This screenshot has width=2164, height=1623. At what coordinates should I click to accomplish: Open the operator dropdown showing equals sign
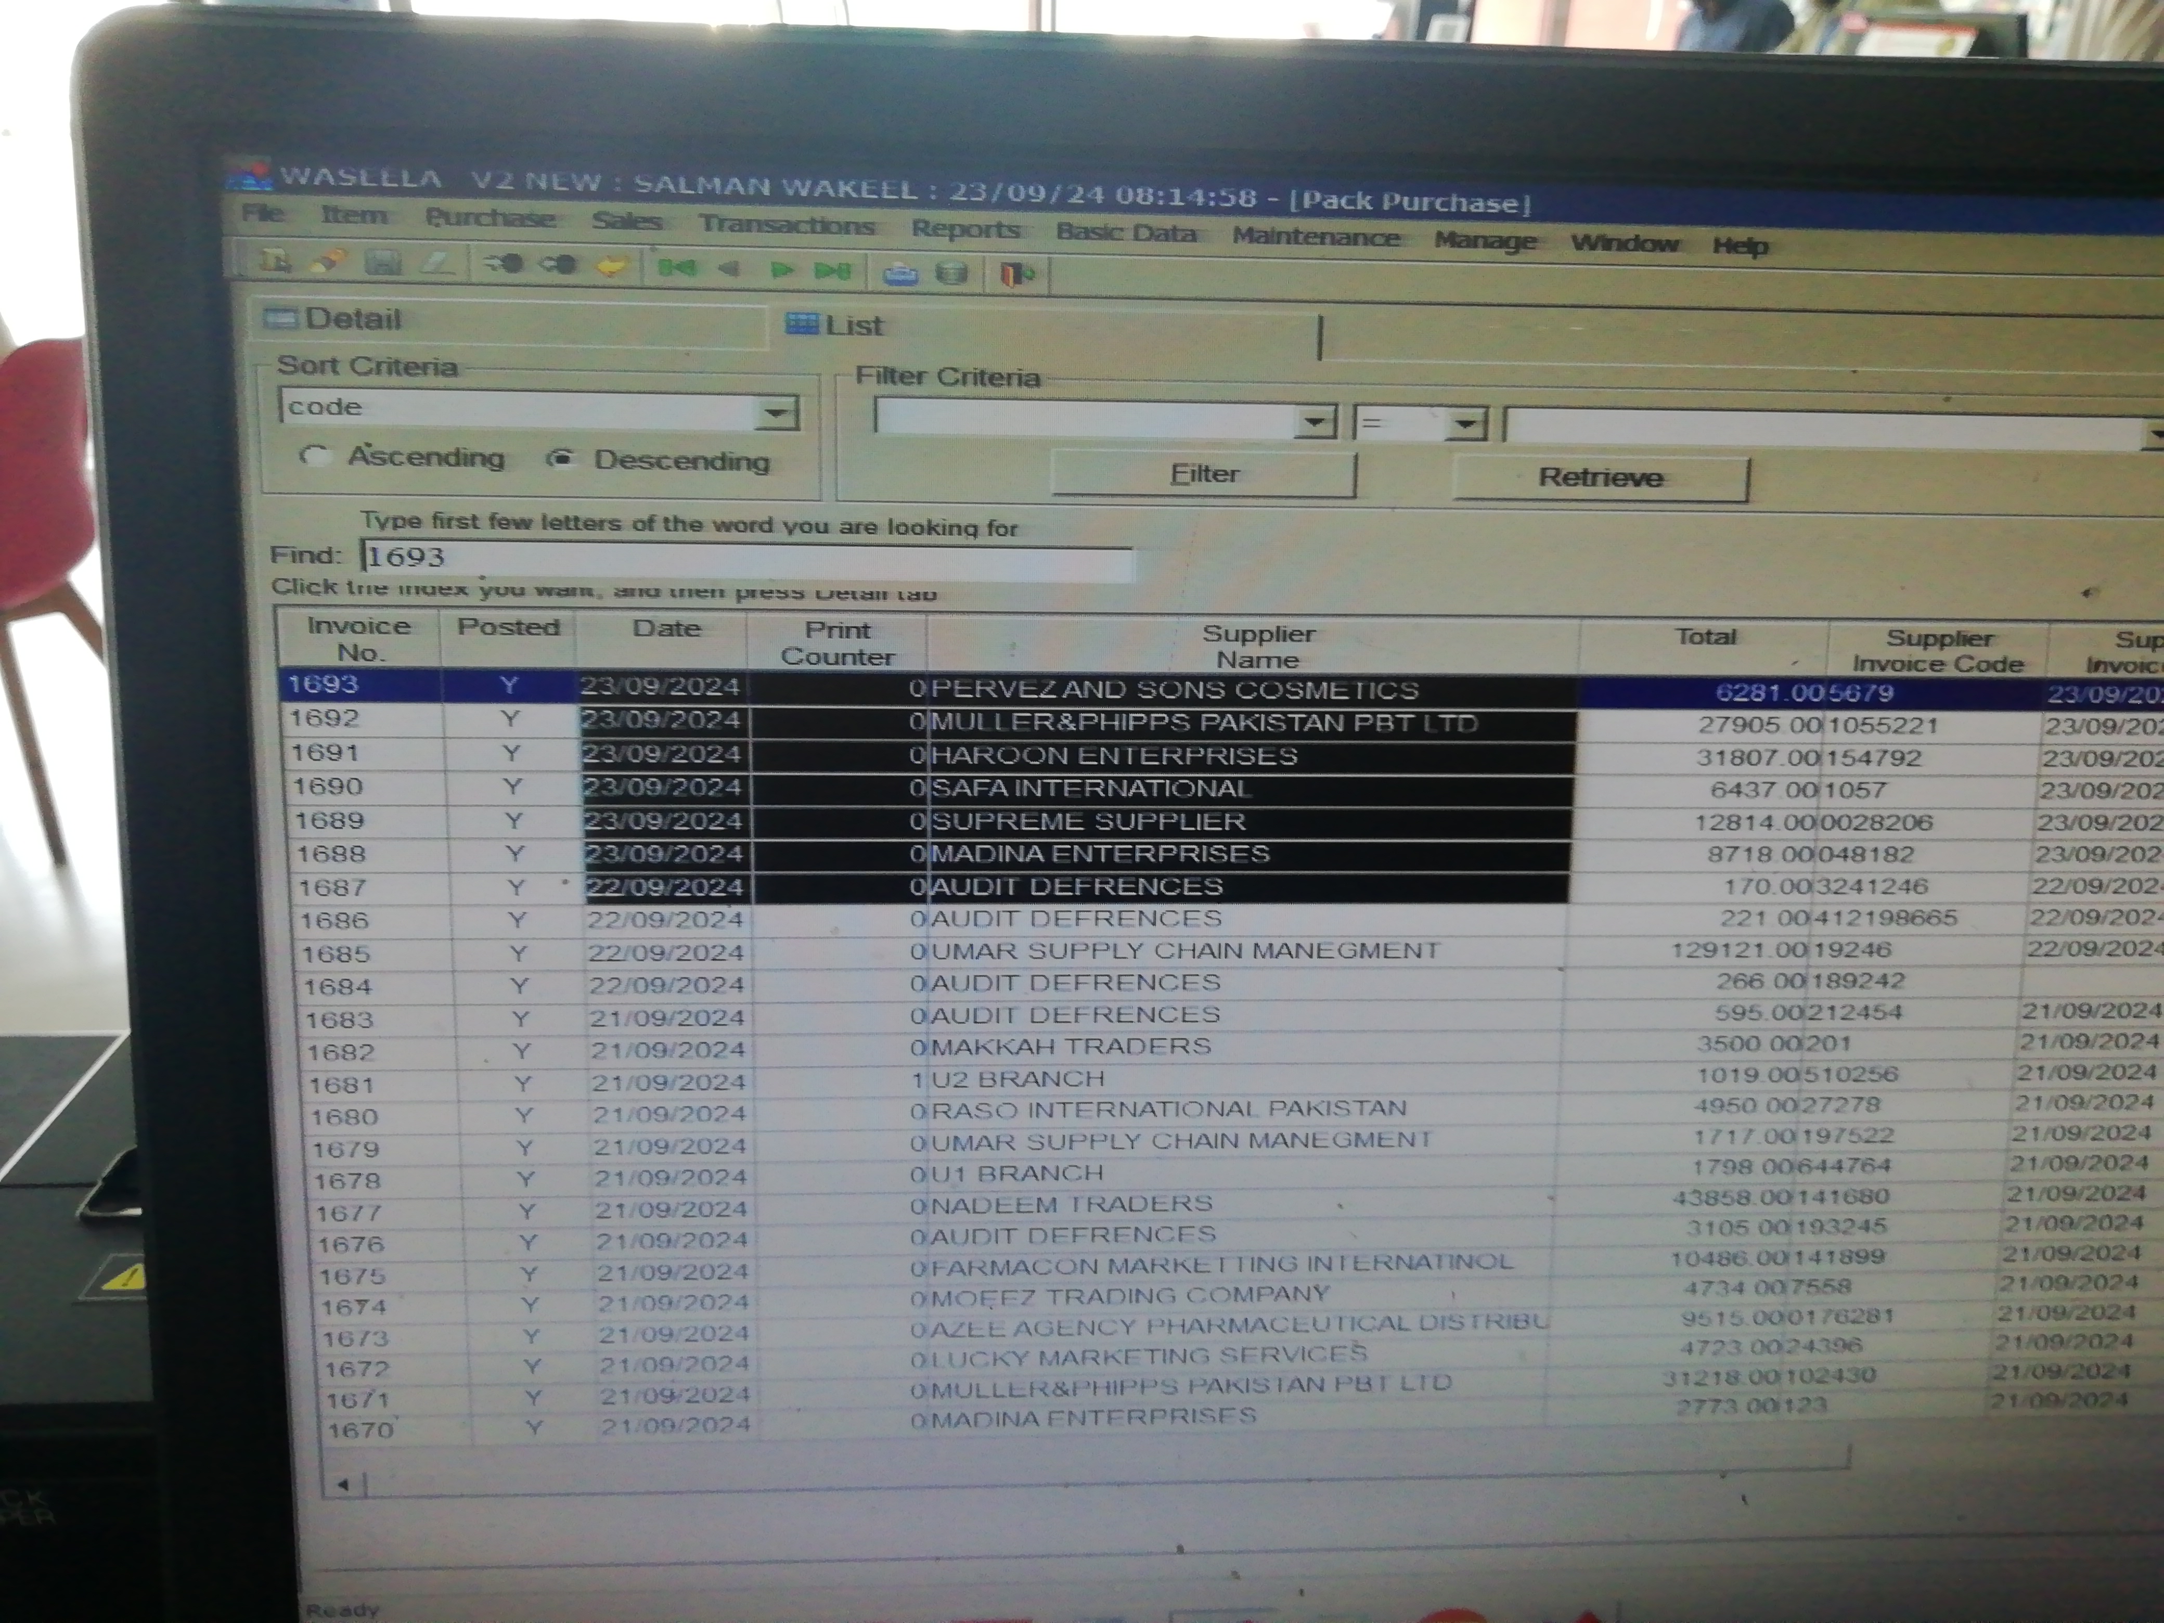coord(1463,424)
